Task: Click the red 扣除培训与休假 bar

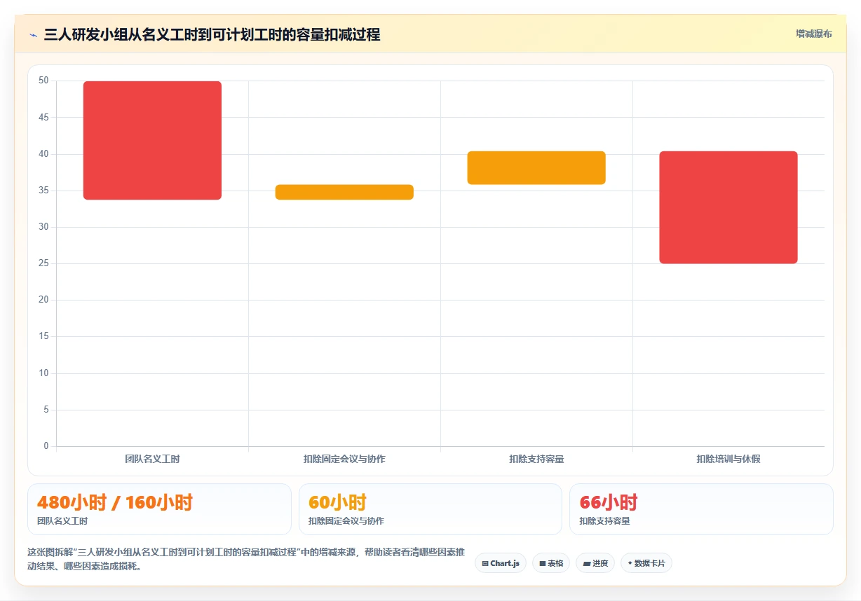Action: 728,207
